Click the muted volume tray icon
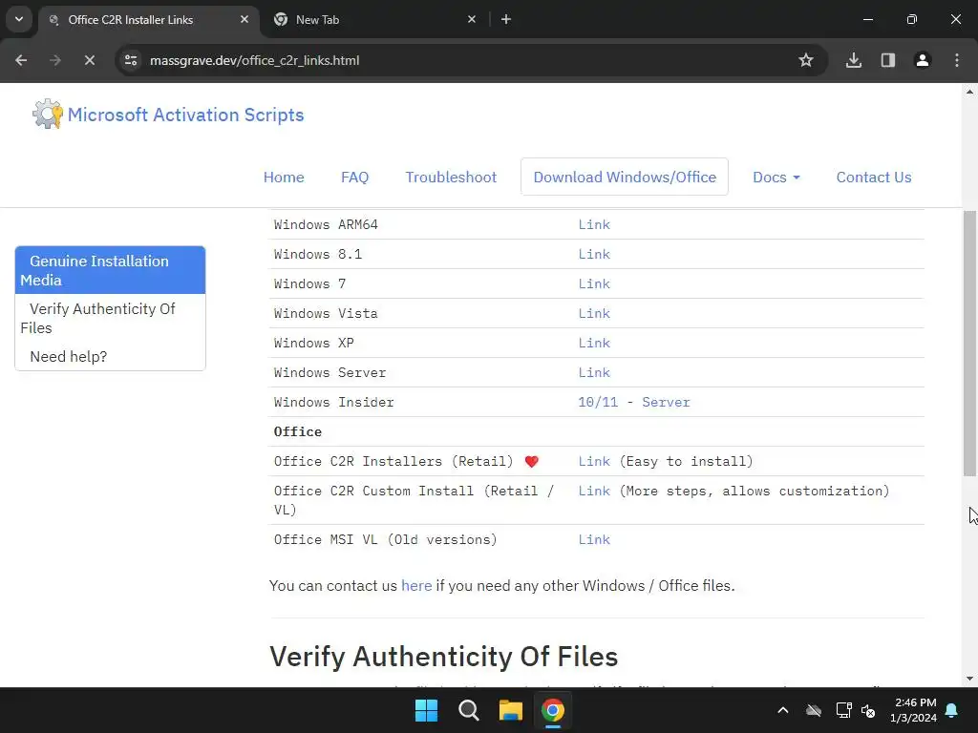Screen dimensions: 978x733 868,710
